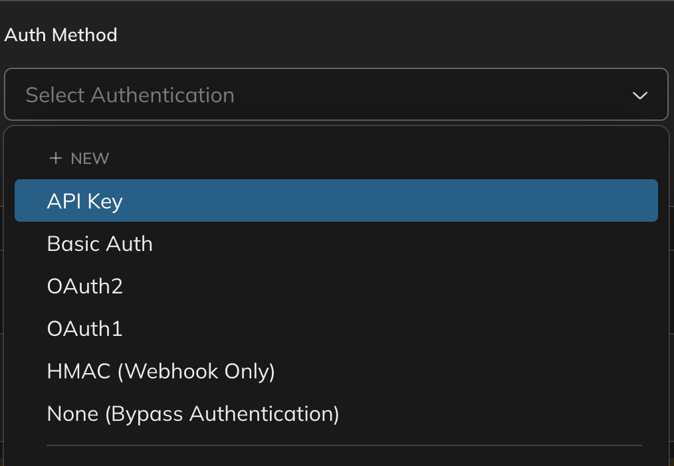Click the bypass authentication option

click(193, 413)
